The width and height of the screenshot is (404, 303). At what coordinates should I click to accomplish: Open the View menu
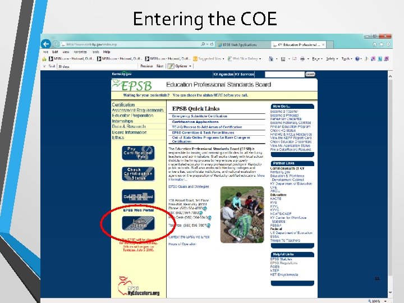(x=66, y=52)
